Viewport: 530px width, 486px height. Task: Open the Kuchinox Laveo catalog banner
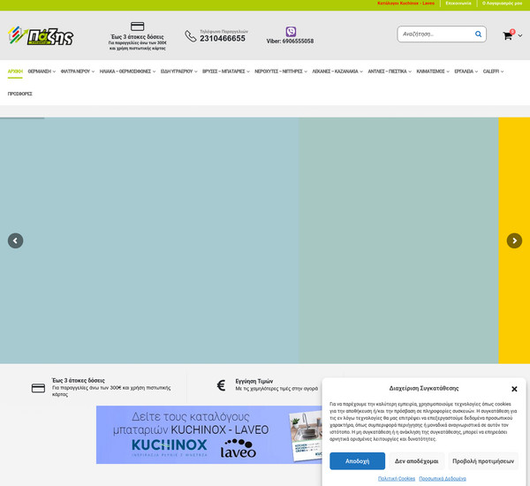[x=208, y=435]
